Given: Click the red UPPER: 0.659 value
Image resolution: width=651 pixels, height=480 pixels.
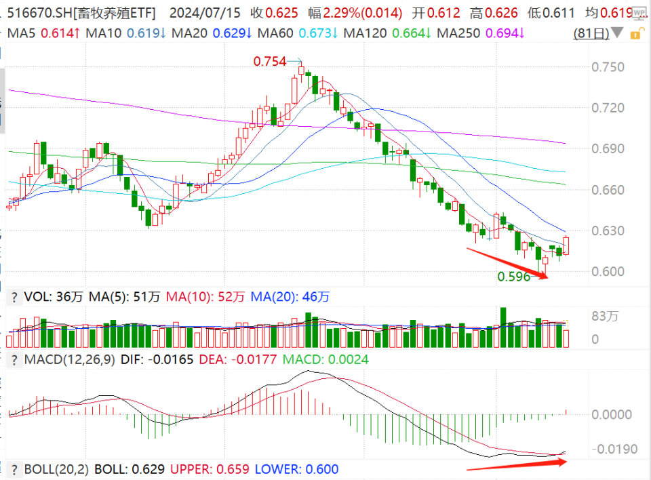Looking at the screenshot, I should 210,470.
